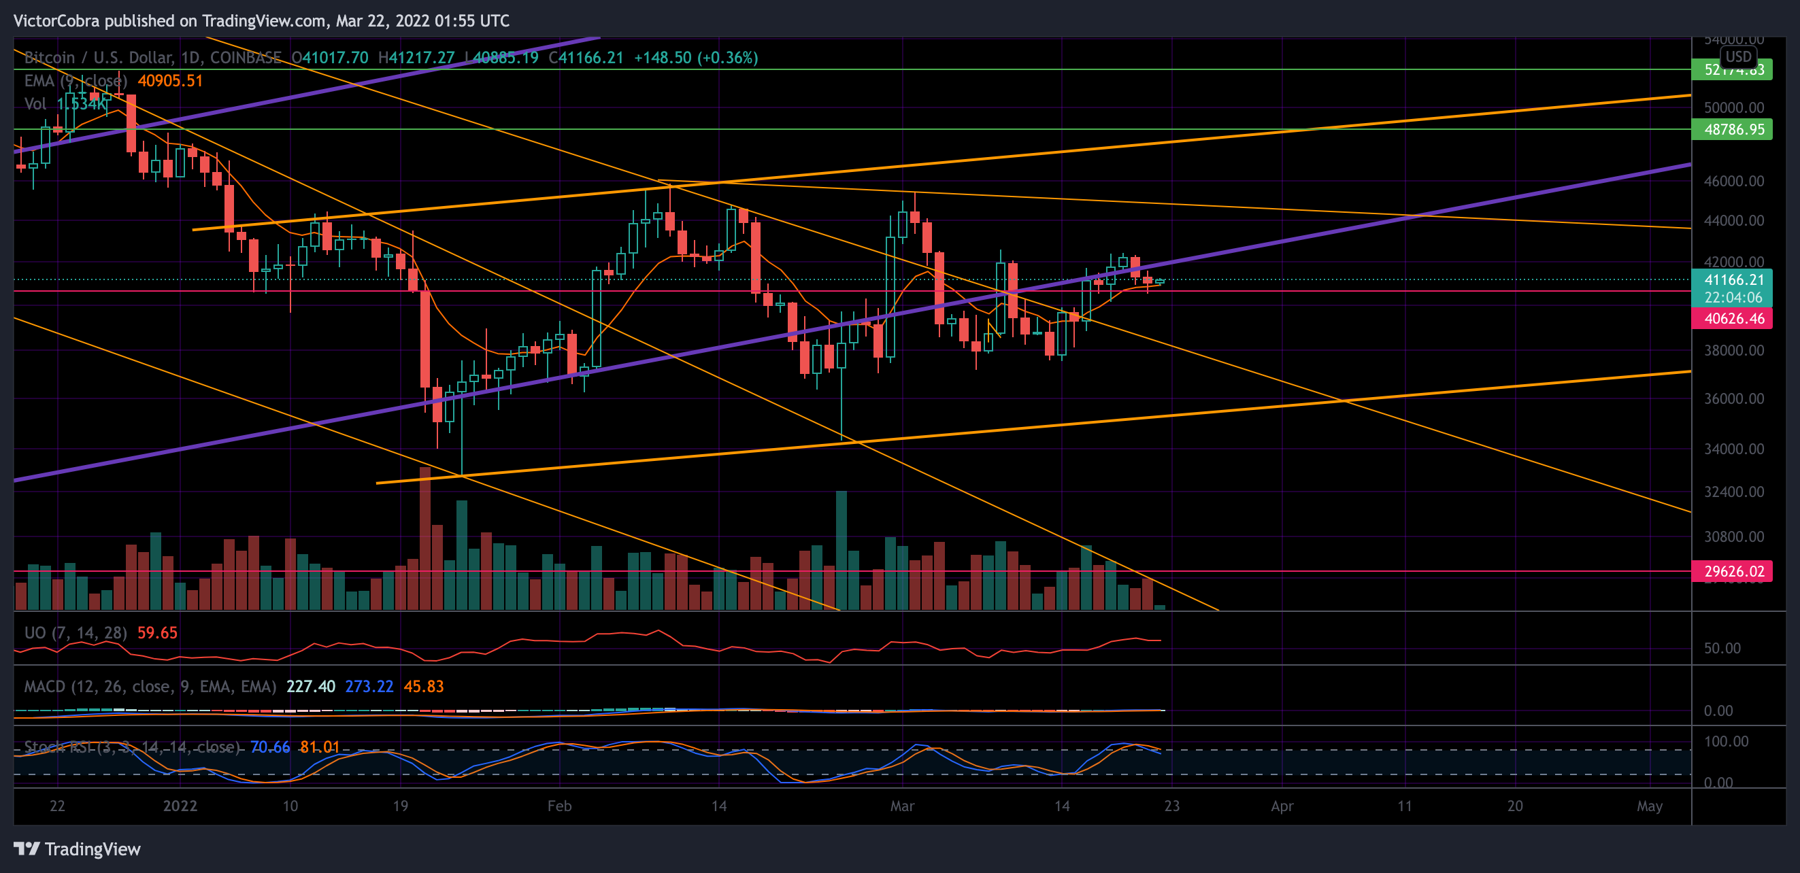Click the pink 40626.46 price label

click(x=1731, y=318)
